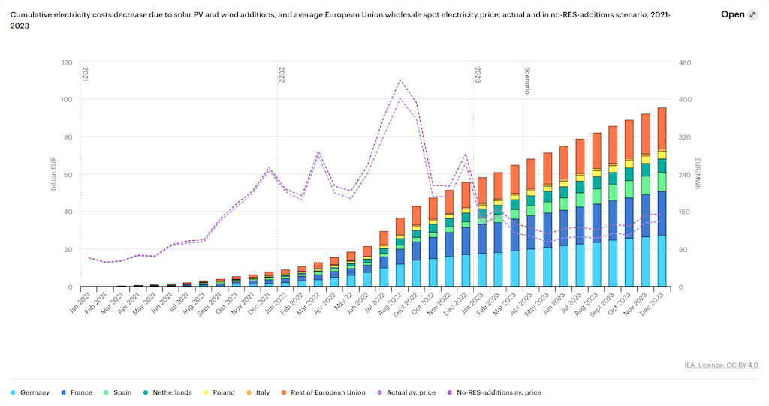The width and height of the screenshot is (769, 406).
Task: Click the Germany light blue legend dot
Action: coord(13,392)
